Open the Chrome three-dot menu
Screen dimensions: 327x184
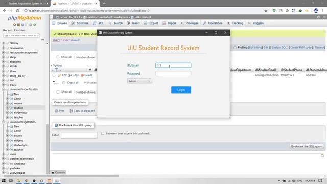click(x=322, y=11)
